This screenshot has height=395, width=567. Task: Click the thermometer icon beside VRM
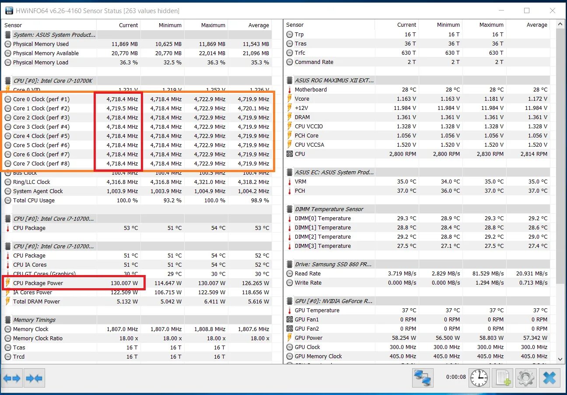point(289,182)
